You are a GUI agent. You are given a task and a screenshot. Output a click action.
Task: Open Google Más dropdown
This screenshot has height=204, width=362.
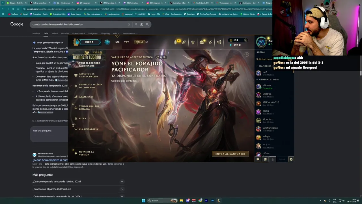(x=115, y=33)
